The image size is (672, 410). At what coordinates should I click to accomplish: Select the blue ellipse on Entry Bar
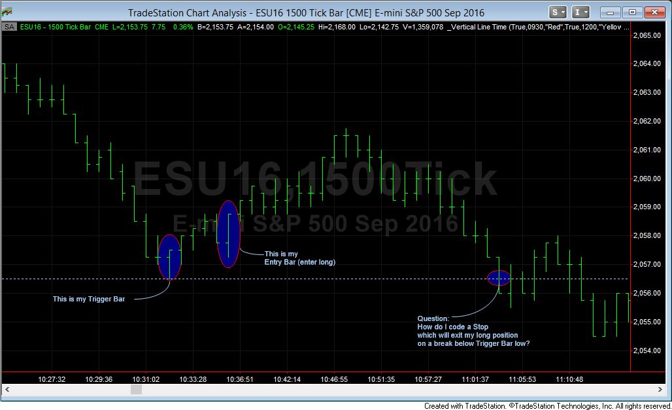click(228, 234)
